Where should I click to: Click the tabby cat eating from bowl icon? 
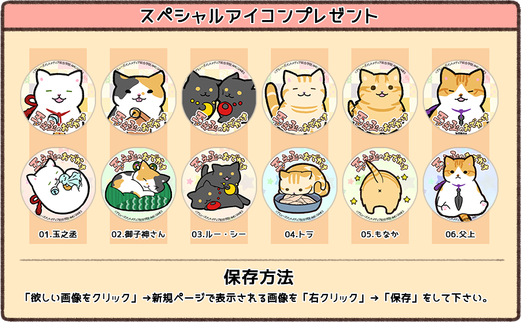300,185
